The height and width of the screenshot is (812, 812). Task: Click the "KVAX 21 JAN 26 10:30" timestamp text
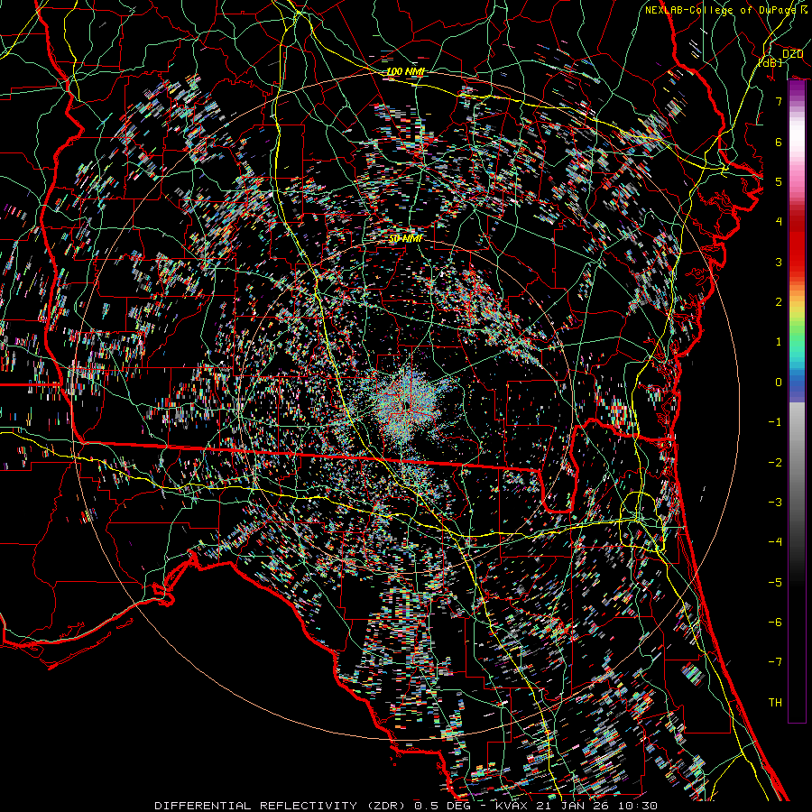[x=577, y=806]
